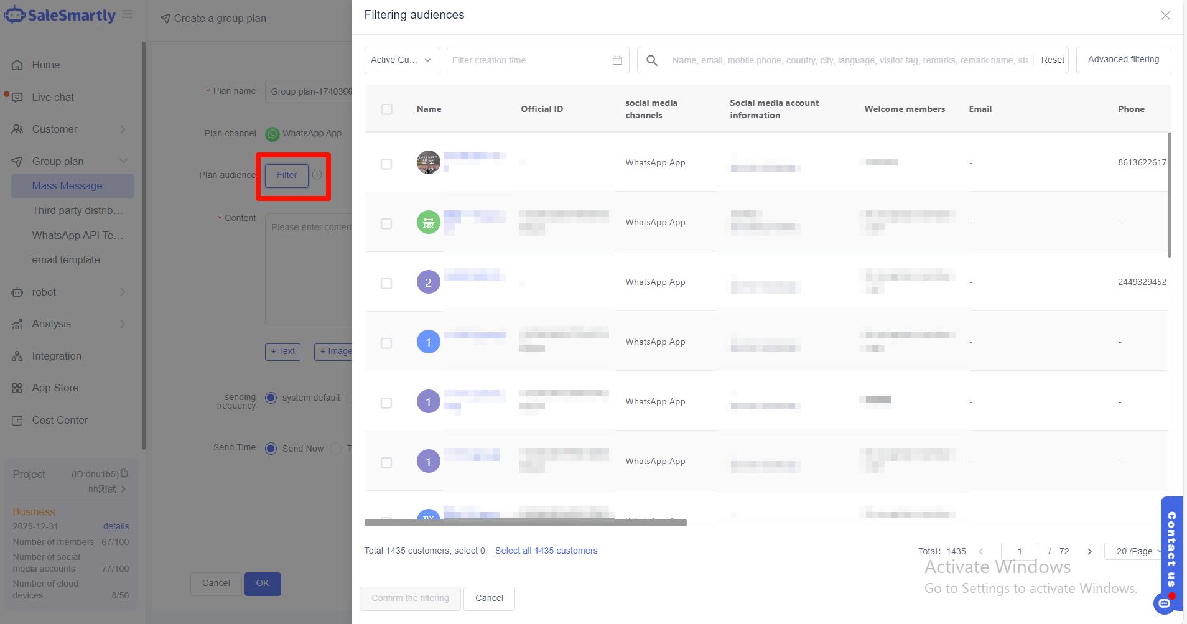The width and height of the screenshot is (1187, 624).
Task: Open Cost Center in the sidebar
Action: click(60, 421)
